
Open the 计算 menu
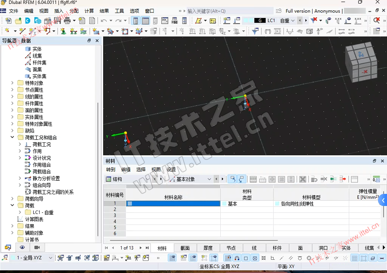pos(89,11)
